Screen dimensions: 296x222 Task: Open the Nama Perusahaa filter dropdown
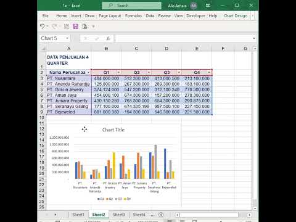click(88, 73)
